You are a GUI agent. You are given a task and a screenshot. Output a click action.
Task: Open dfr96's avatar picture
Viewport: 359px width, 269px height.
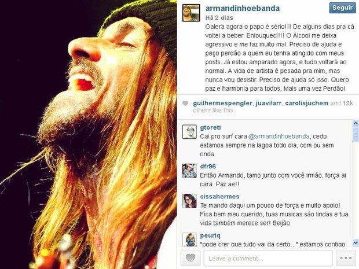tap(189, 171)
